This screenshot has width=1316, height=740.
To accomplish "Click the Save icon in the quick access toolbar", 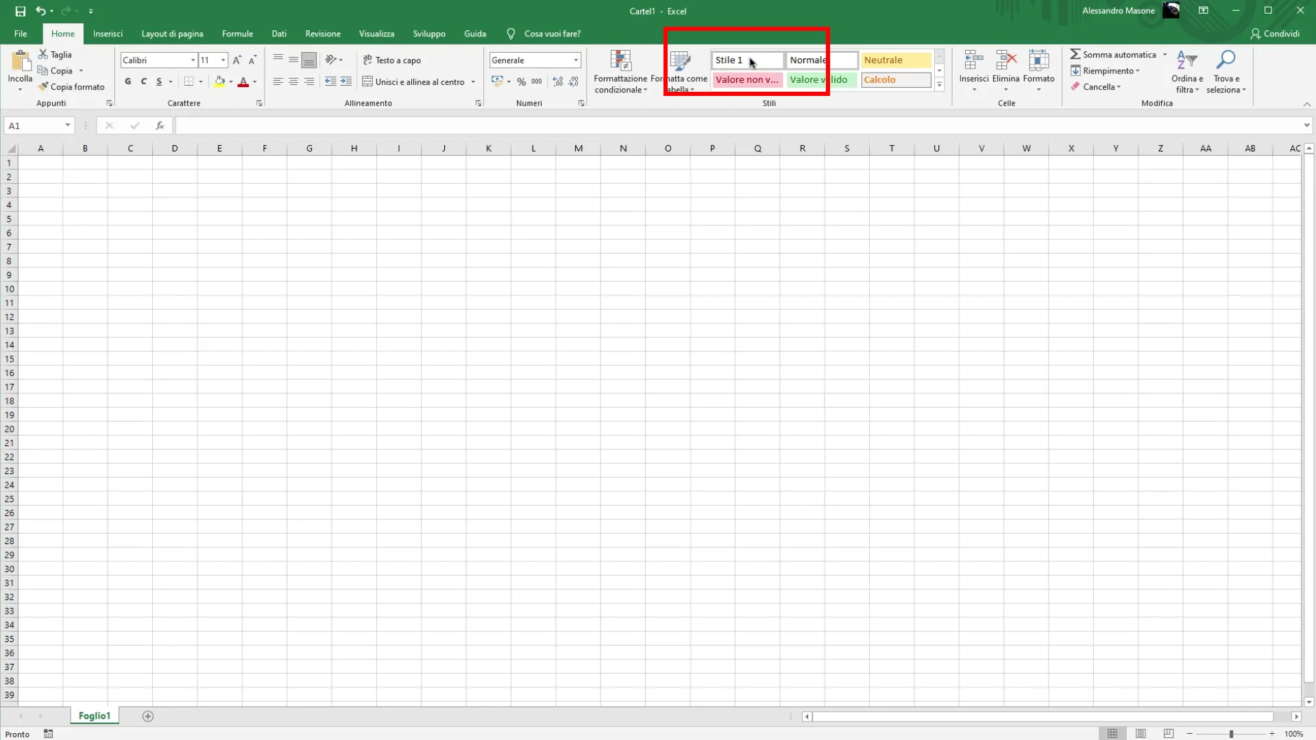I will point(21,11).
